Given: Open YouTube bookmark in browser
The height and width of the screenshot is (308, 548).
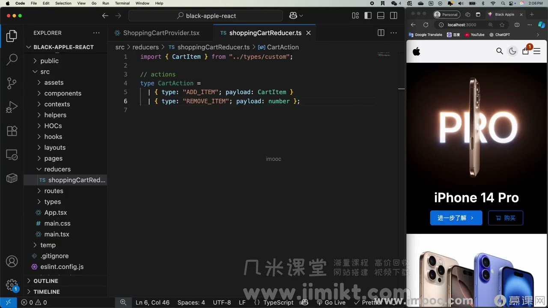Looking at the screenshot, I should [x=475, y=35].
